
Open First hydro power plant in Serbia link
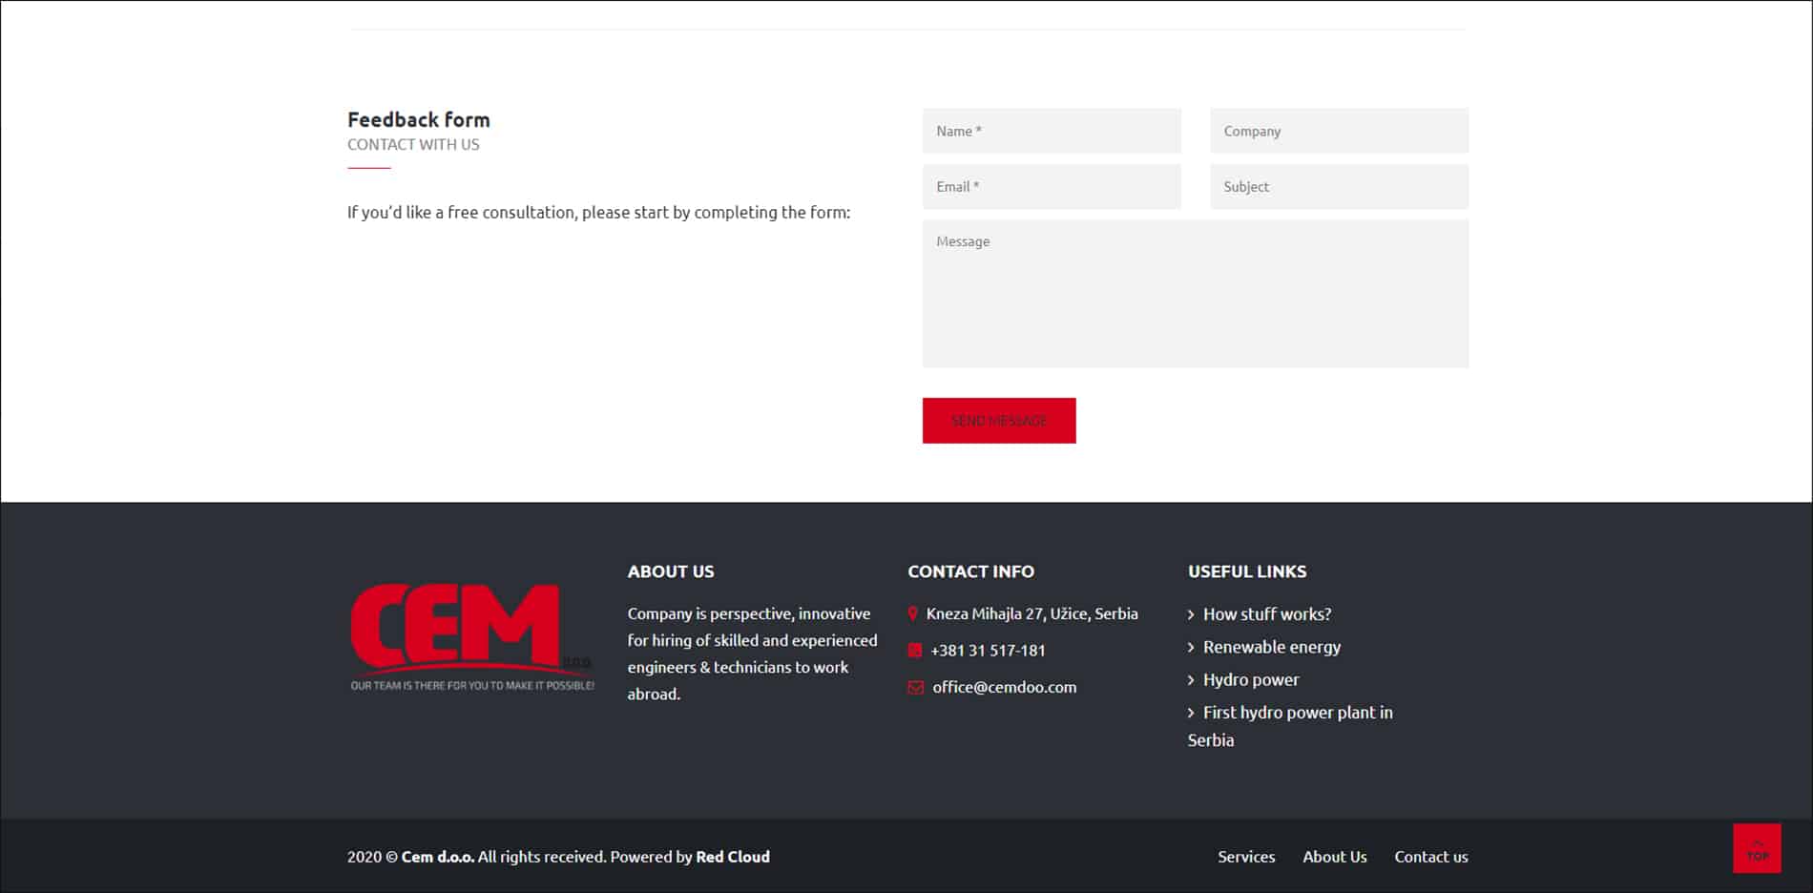tap(1297, 713)
